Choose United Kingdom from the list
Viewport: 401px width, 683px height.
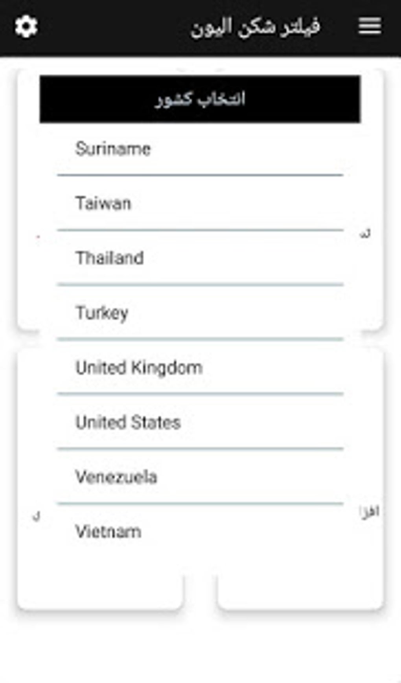[200, 368]
